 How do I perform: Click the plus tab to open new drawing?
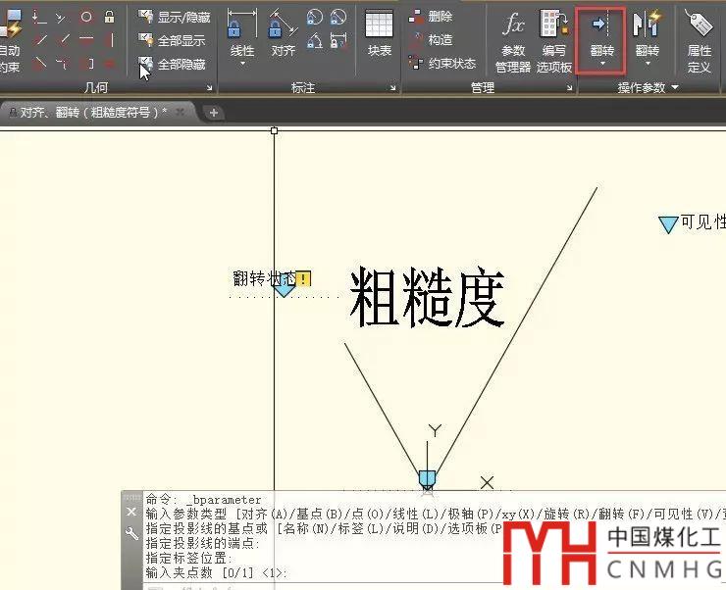coord(213,112)
